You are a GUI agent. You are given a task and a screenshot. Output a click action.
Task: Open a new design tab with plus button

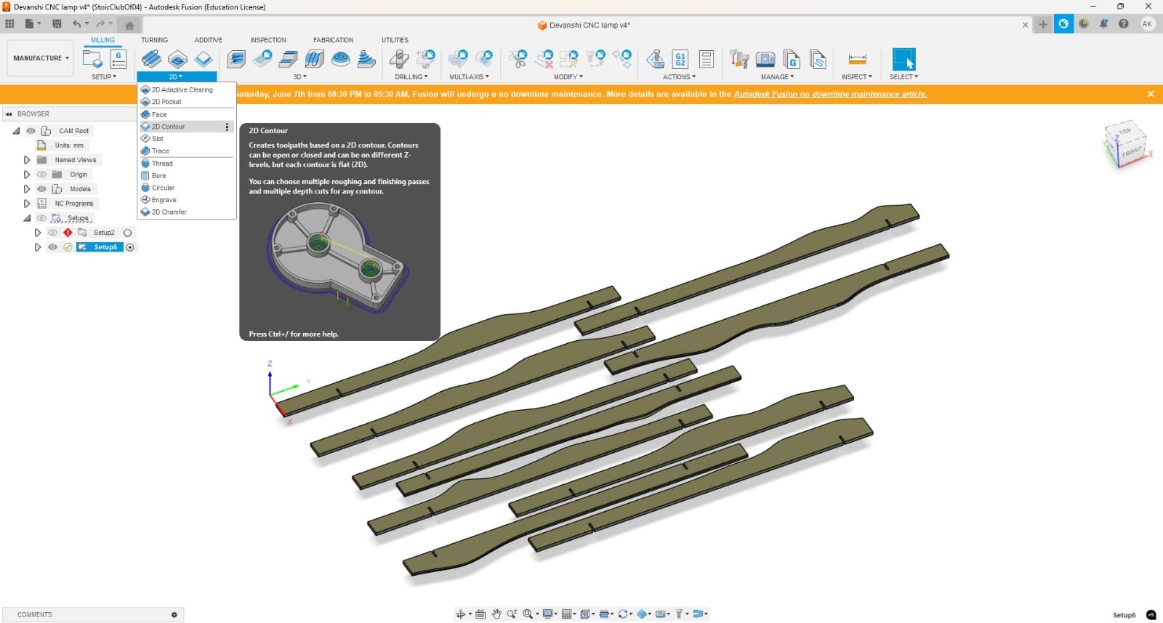pos(1043,24)
